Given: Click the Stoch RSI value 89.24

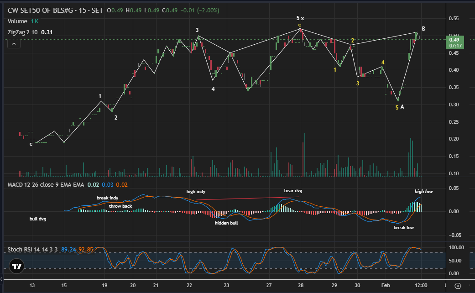Looking at the screenshot, I should tap(68, 249).
